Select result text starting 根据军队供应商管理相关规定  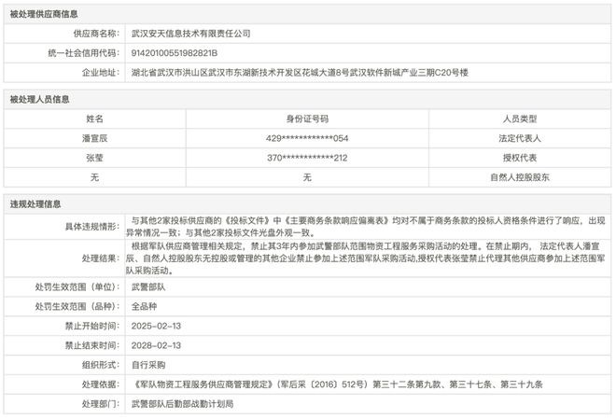[365, 258]
